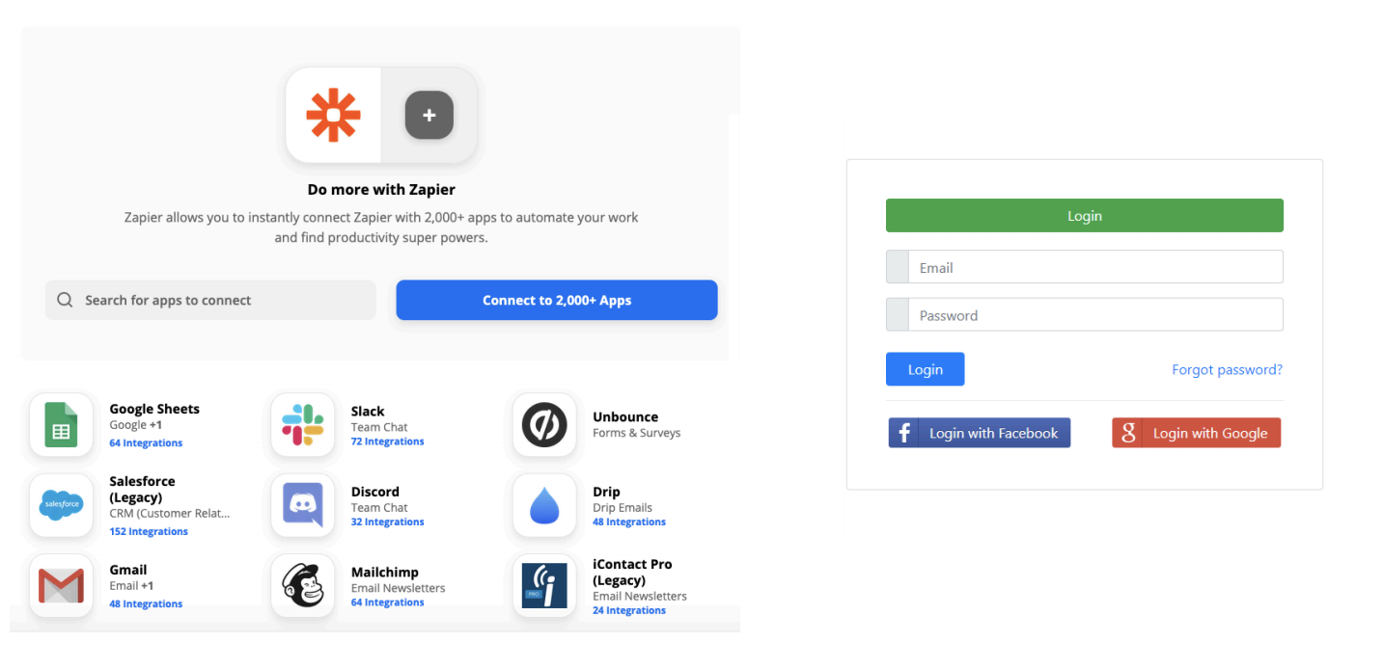The image size is (1384, 669).
Task: Click the magnifier icon in search box
Action: tap(65, 300)
